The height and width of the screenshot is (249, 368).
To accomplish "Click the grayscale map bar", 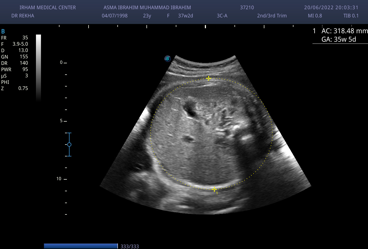I will point(38,67).
